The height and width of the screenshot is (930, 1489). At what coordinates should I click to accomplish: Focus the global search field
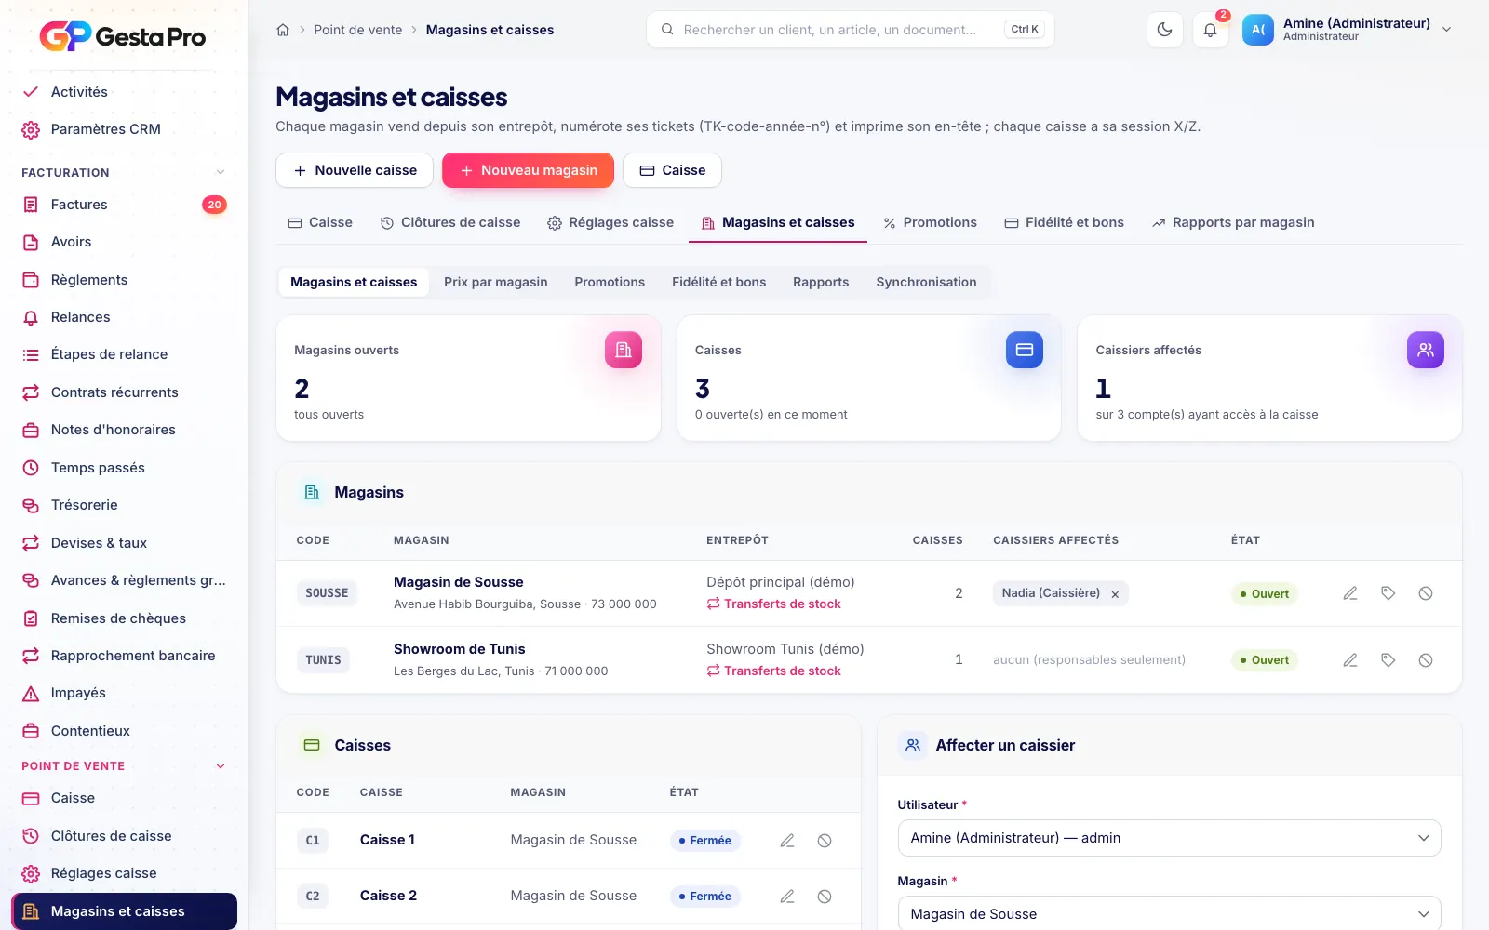(x=850, y=30)
